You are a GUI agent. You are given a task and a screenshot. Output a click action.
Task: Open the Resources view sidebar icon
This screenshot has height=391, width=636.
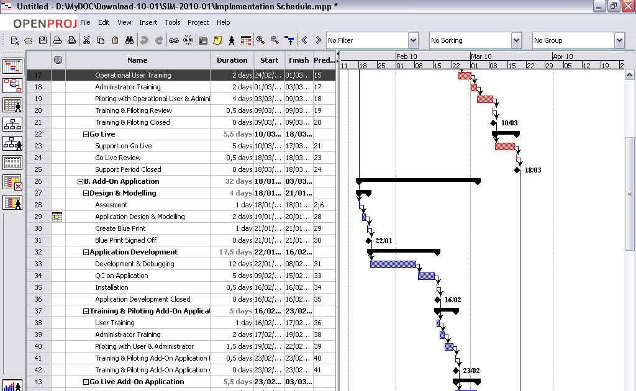pyautogui.click(x=12, y=105)
